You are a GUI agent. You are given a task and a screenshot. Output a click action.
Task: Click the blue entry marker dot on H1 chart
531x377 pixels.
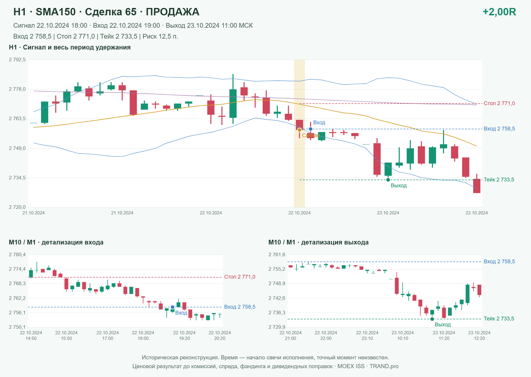[x=311, y=129]
